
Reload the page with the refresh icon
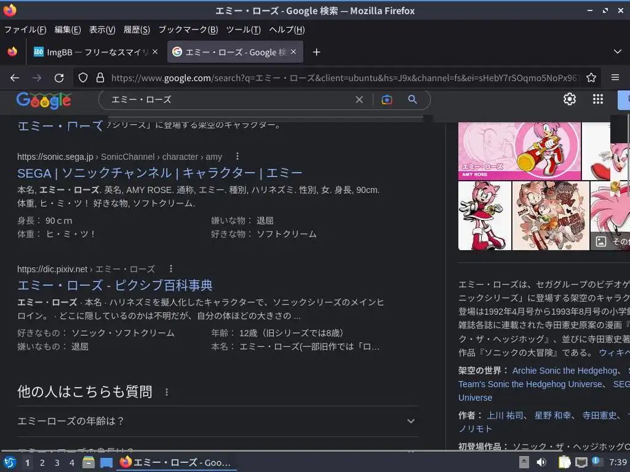click(x=59, y=78)
